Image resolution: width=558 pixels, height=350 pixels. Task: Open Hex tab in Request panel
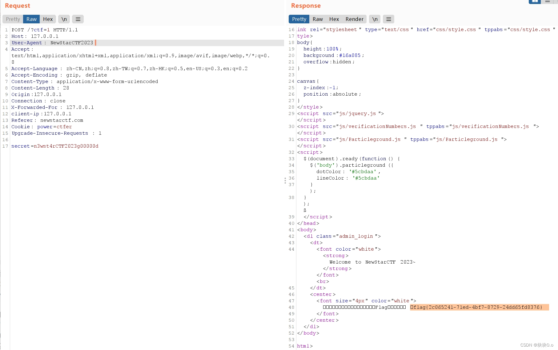[x=48, y=19]
